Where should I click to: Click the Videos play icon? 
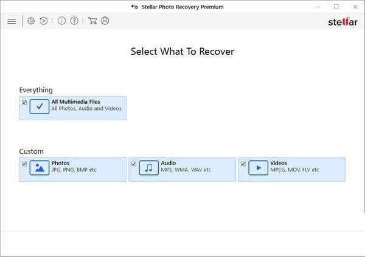(x=258, y=168)
